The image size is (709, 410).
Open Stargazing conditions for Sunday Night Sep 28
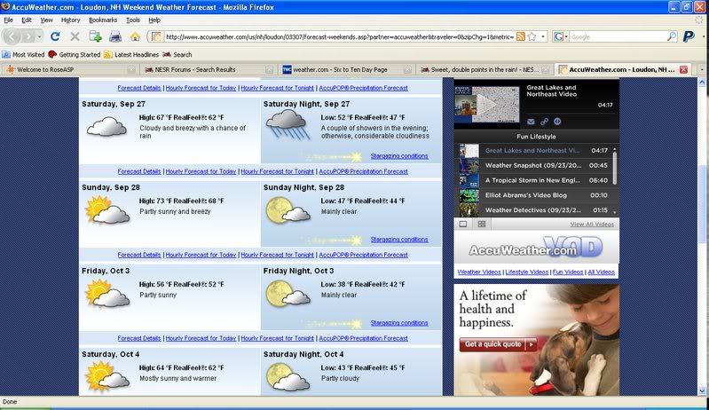point(399,240)
